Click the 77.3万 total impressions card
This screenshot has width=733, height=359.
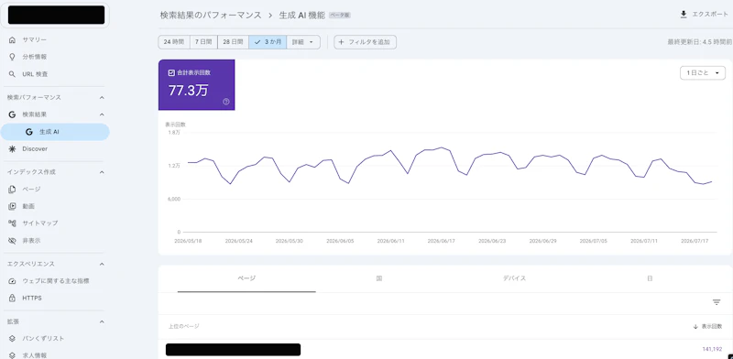tap(196, 84)
